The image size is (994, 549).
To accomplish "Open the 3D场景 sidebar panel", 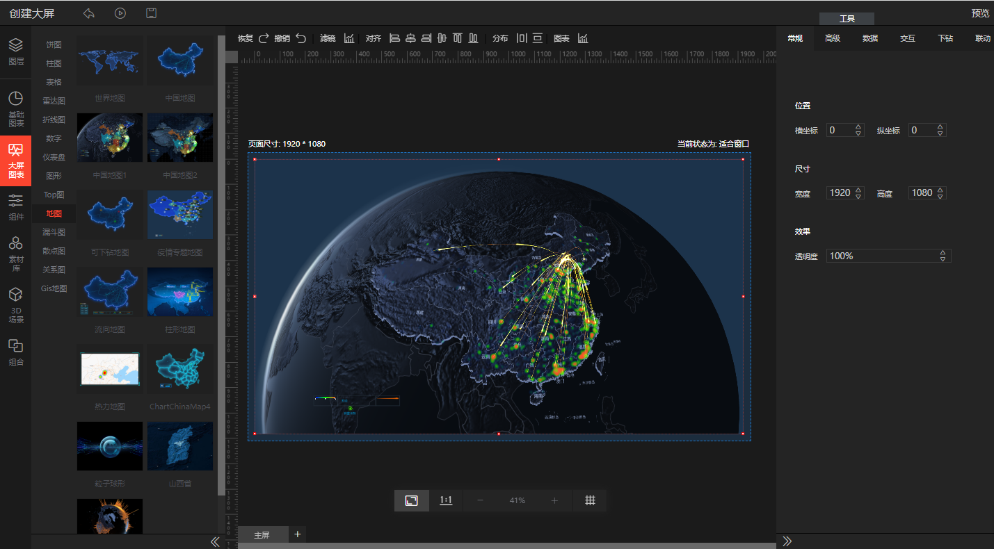I will tap(15, 306).
